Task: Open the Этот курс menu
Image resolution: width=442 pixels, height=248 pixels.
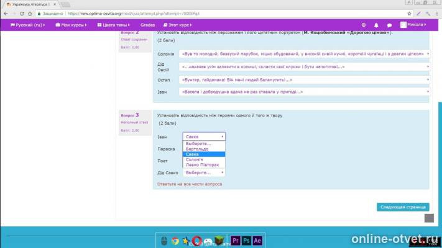Action: click(x=178, y=25)
